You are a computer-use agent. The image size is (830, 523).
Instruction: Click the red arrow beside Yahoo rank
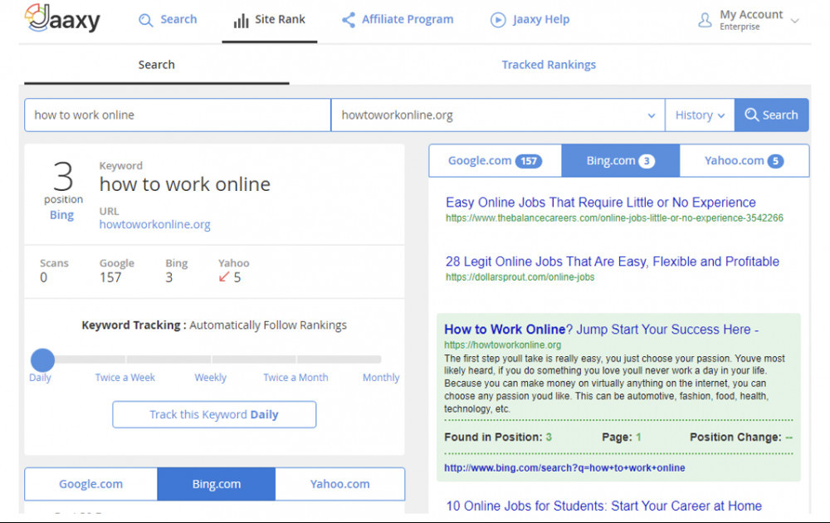[224, 276]
